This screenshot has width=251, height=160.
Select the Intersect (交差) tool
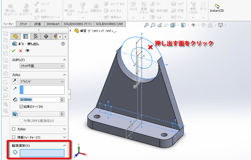click(x=177, y=11)
